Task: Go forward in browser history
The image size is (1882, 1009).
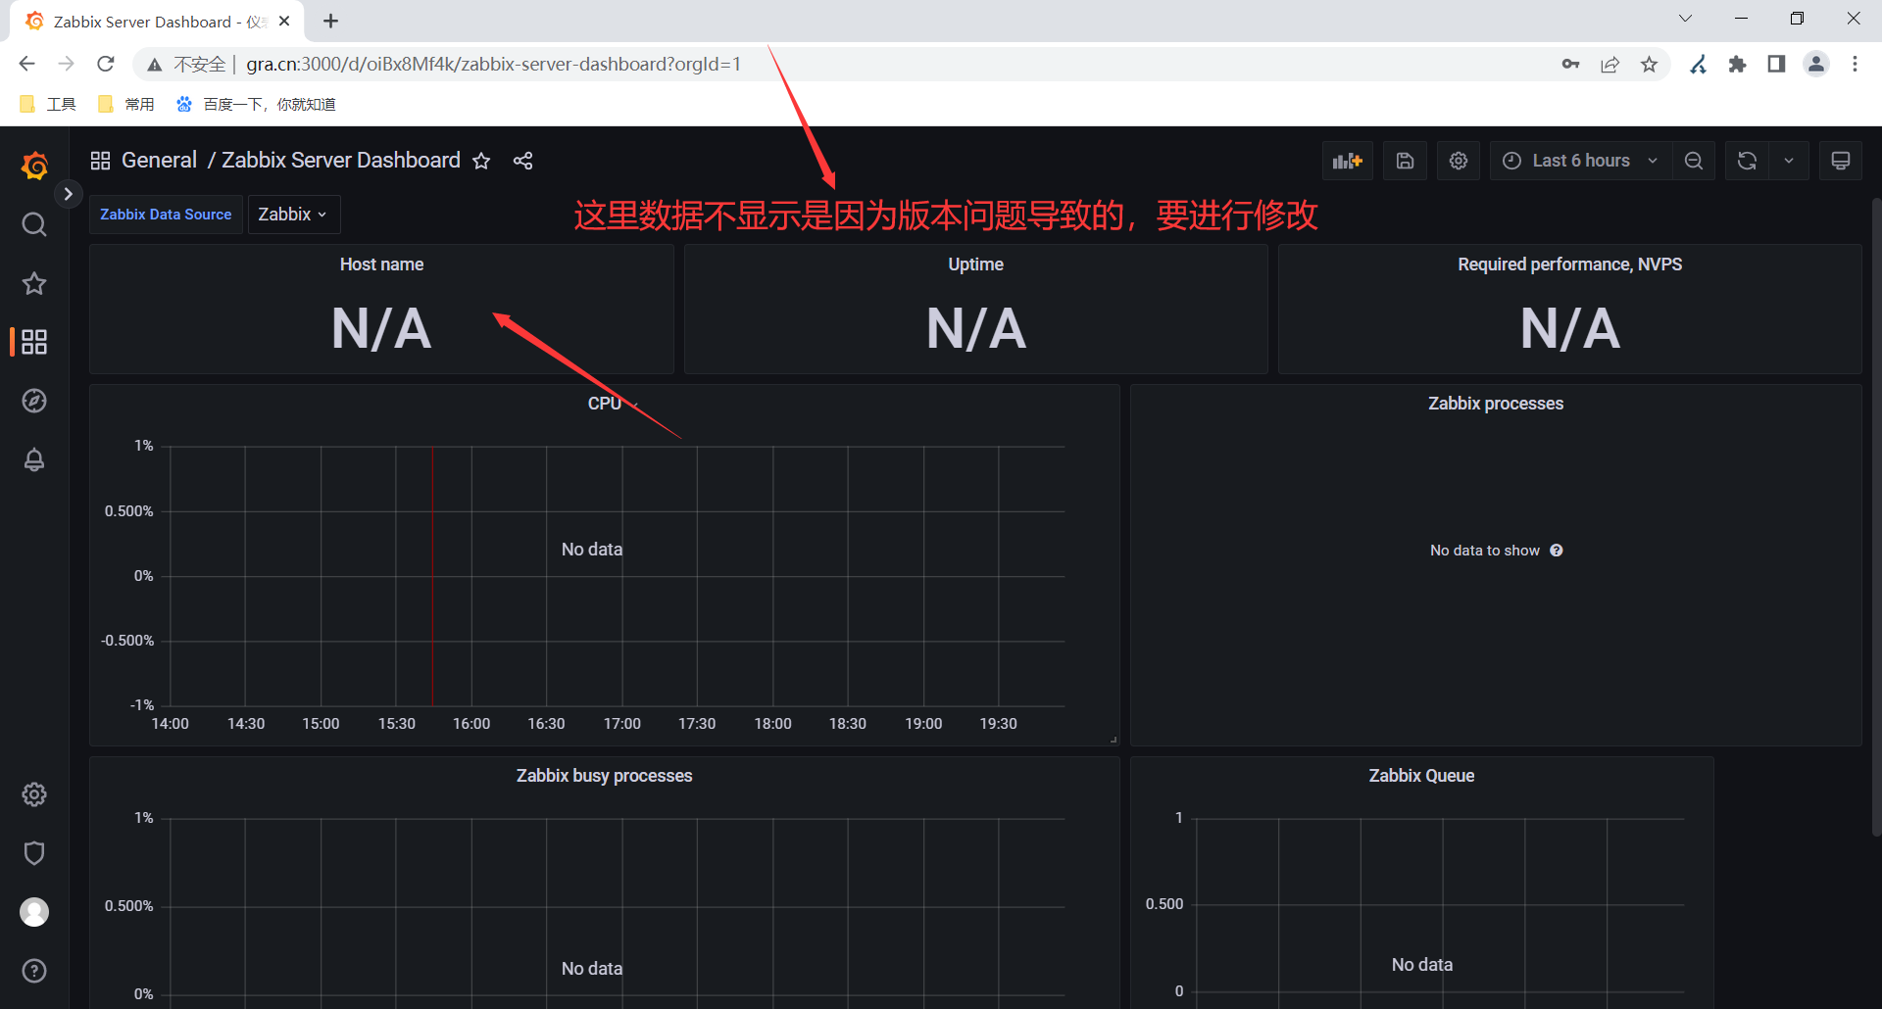Action: pos(66,64)
